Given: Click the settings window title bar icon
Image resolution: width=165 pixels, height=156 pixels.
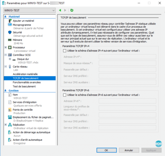Looking at the screenshot, I should point(4,3).
